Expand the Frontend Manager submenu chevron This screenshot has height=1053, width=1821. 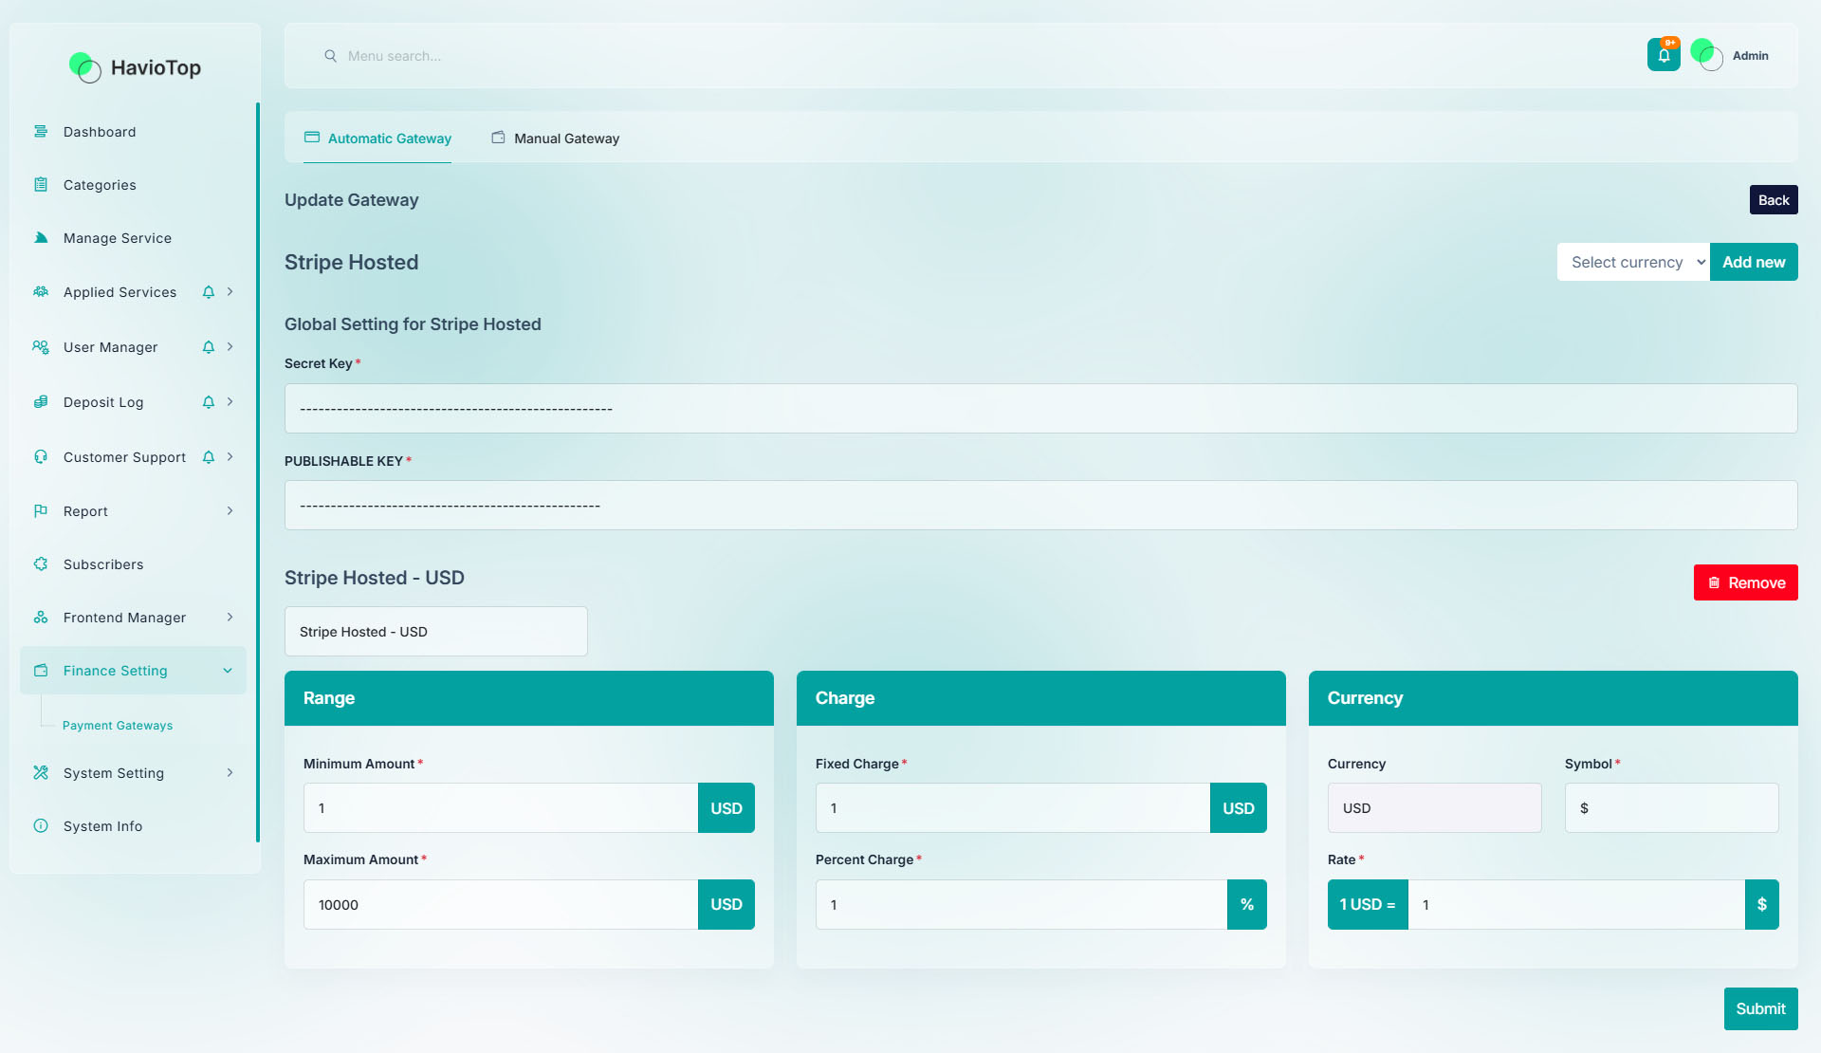click(230, 618)
